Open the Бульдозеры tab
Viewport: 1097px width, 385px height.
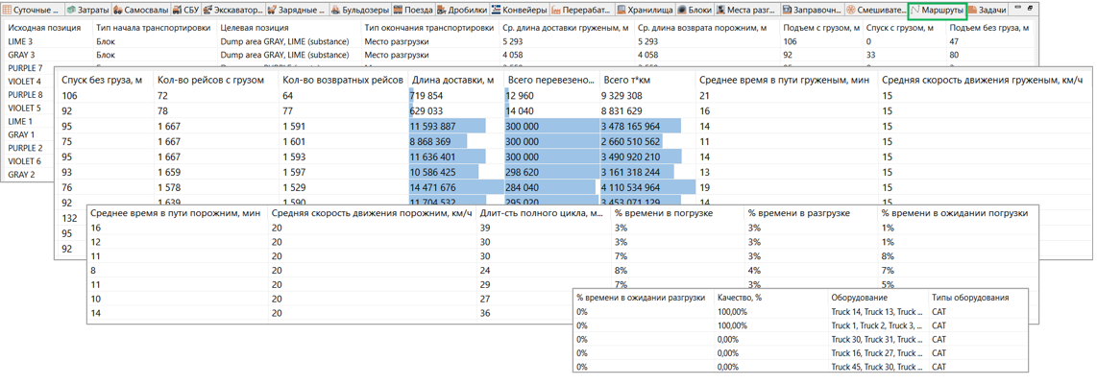(359, 11)
